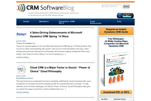Select the date text June 19, 2014
This screenshot has height=101, width=151.
point(21,76)
